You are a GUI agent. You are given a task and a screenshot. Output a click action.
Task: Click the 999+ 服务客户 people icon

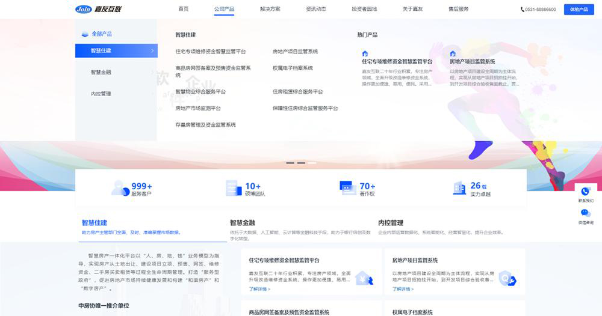(120, 188)
